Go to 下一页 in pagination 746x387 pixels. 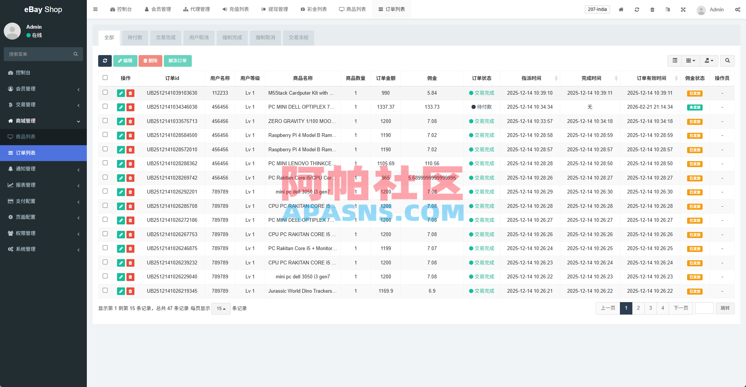coord(681,308)
